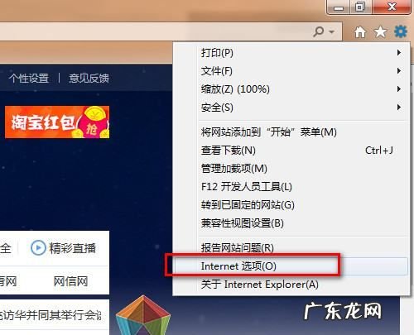Go to Home page icon

(x=360, y=32)
